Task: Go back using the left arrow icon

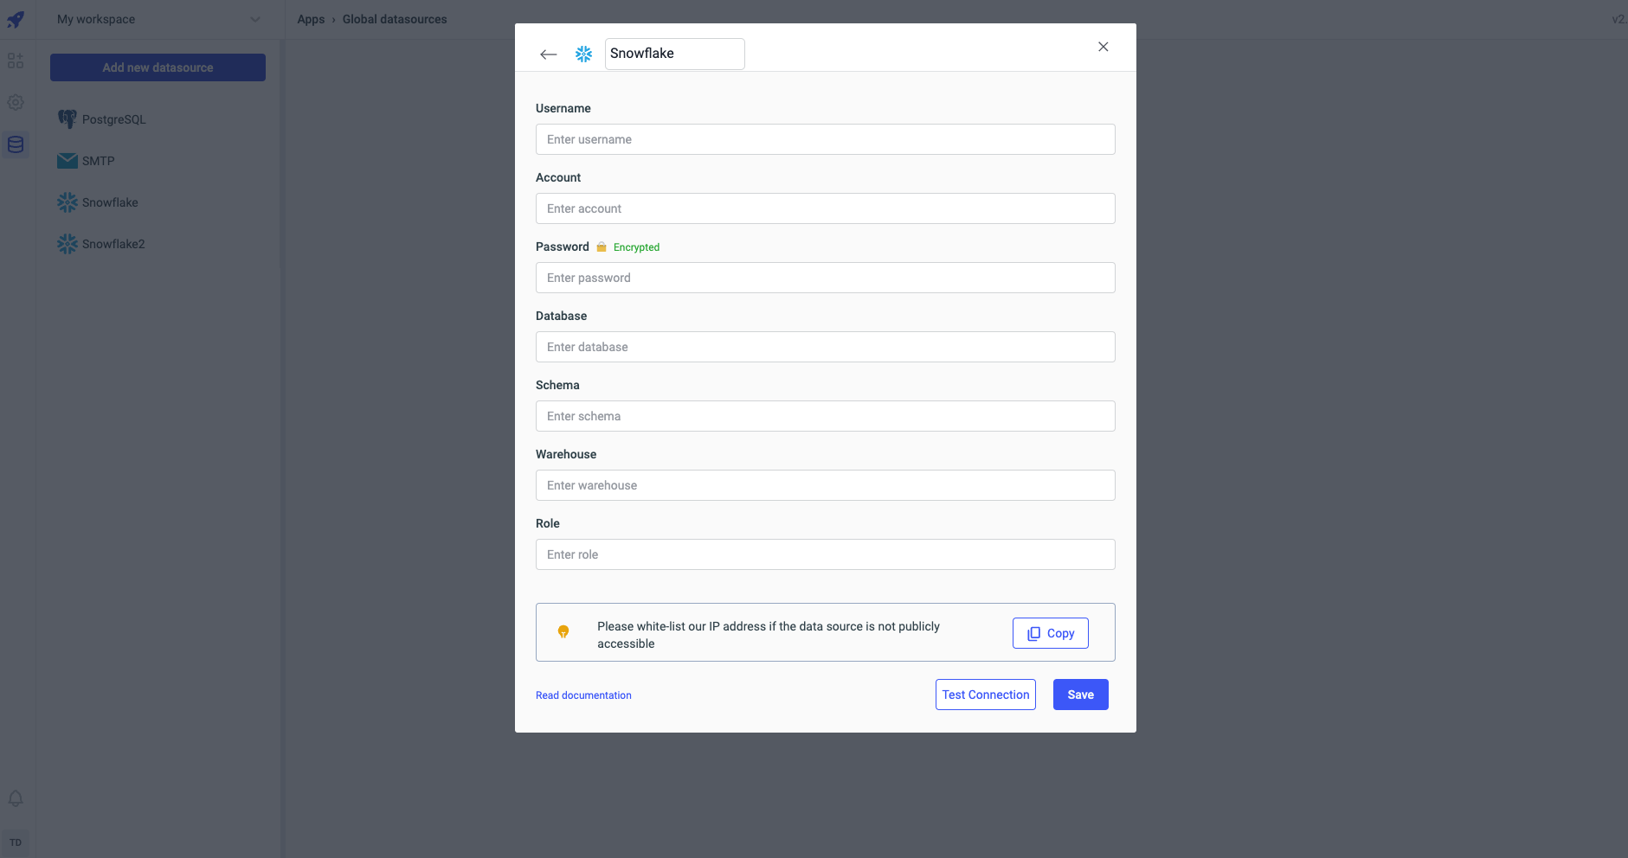Action: pos(548,54)
